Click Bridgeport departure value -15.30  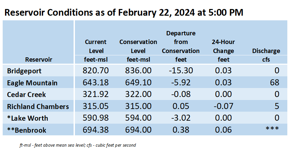pos(181,71)
